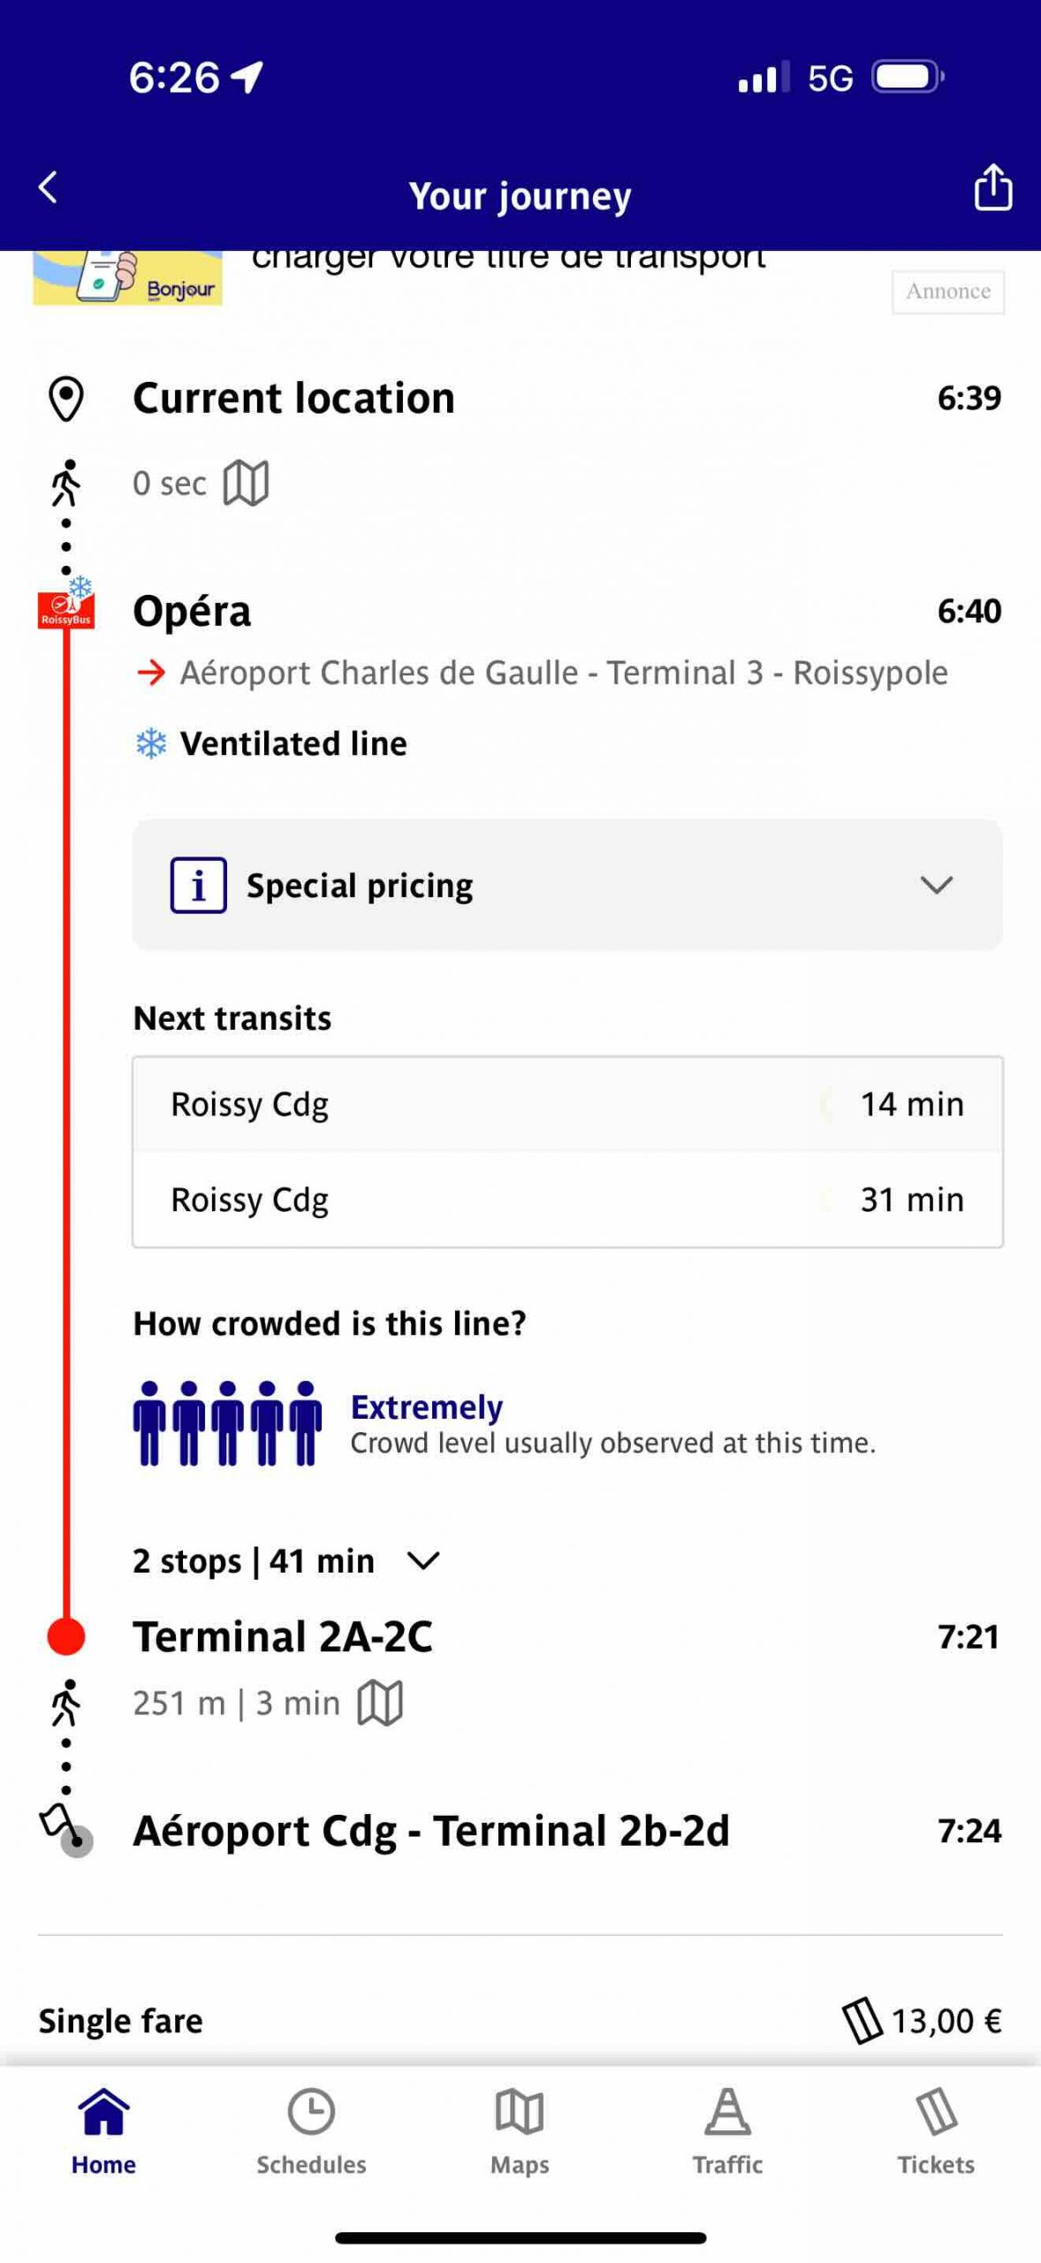Tap the back arrow in header

49,188
